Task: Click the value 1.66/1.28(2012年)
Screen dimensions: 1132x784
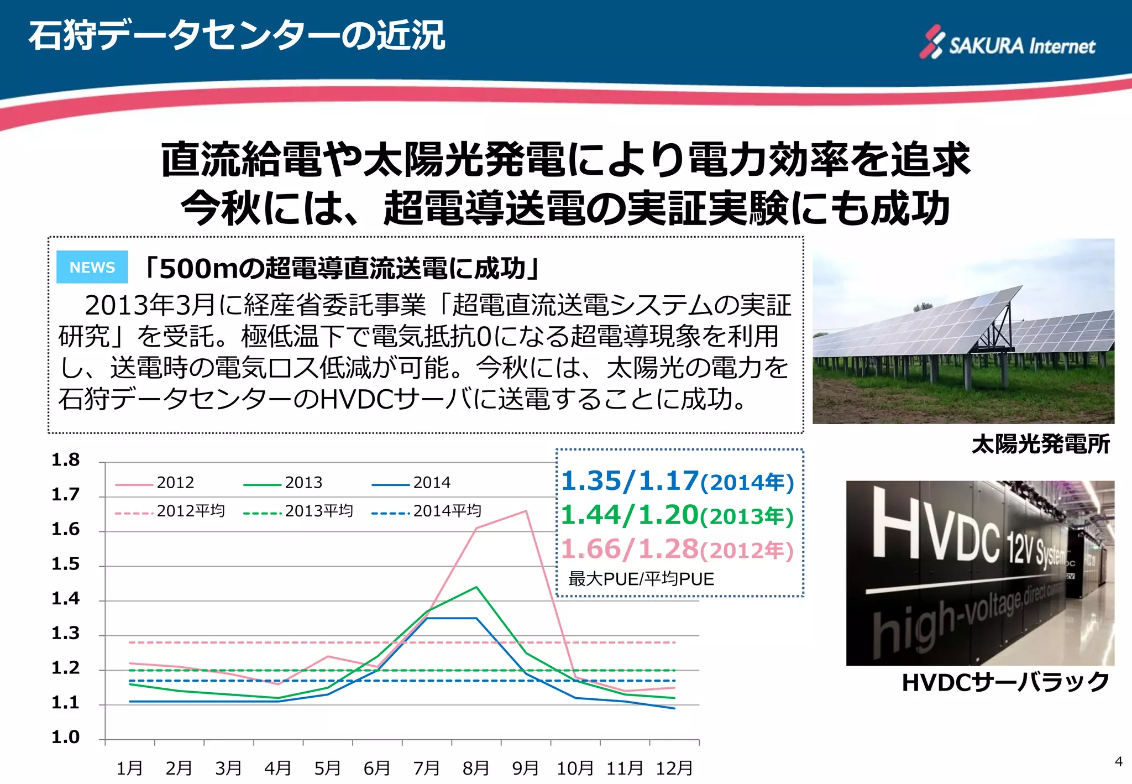Action: click(x=678, y=550)
